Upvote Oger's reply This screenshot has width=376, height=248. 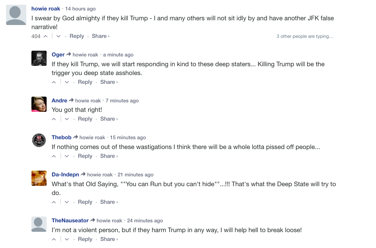click(x=54, y=82)
